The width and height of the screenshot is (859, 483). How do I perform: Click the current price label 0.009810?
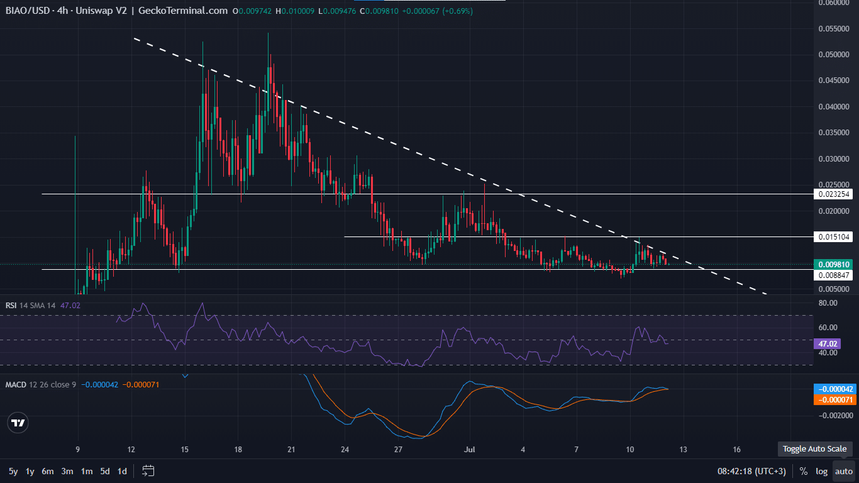tap(834, 265)
